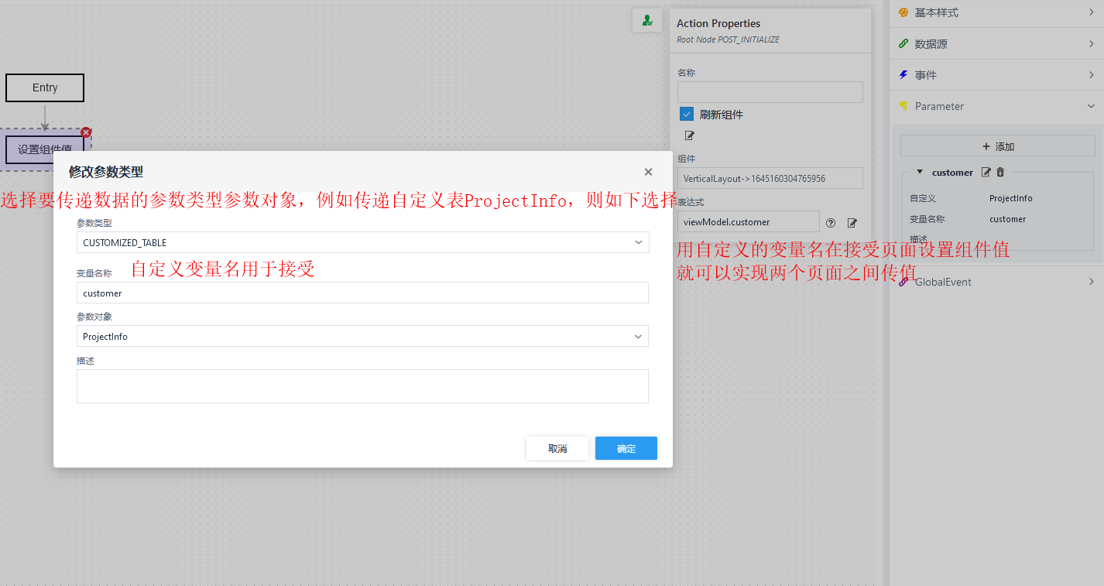Edit the customer parameter
Screen dimensions: 1104x586
(x=986, y=173)
